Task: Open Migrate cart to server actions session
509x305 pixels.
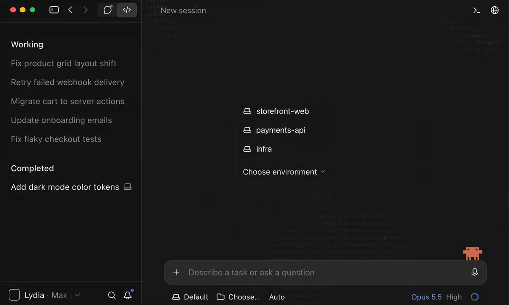Action: (67, 101)
